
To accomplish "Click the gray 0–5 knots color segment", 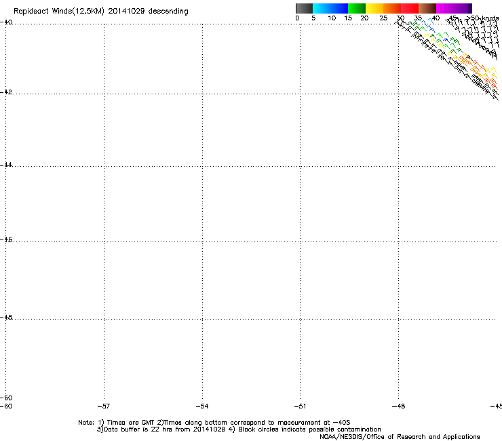I will pos(304,8).
